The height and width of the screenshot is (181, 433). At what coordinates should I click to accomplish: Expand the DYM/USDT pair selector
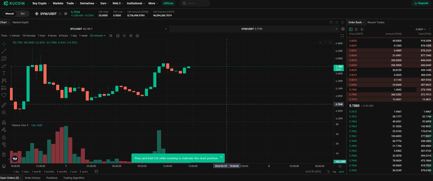[x=60, y=14]
